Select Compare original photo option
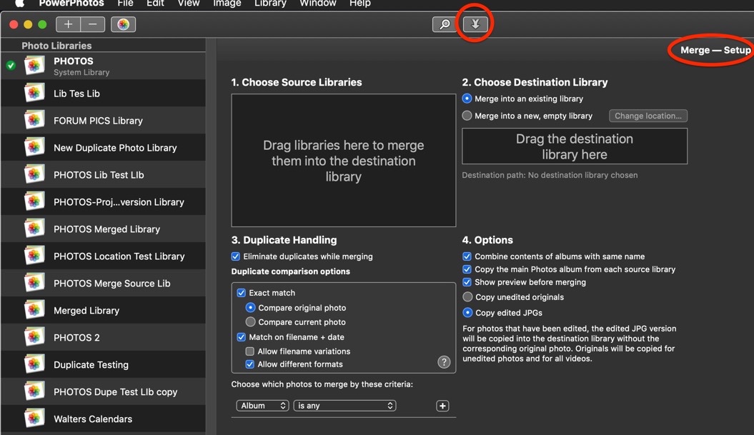Image resolution: width=754 pixels, height=435 pixels. coord(251,308)
